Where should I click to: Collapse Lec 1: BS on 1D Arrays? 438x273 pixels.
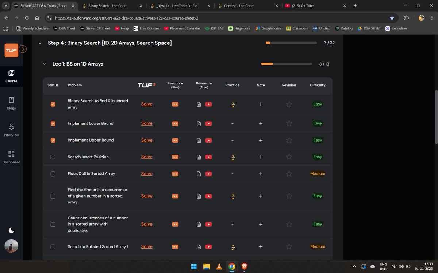pos(45,64)
